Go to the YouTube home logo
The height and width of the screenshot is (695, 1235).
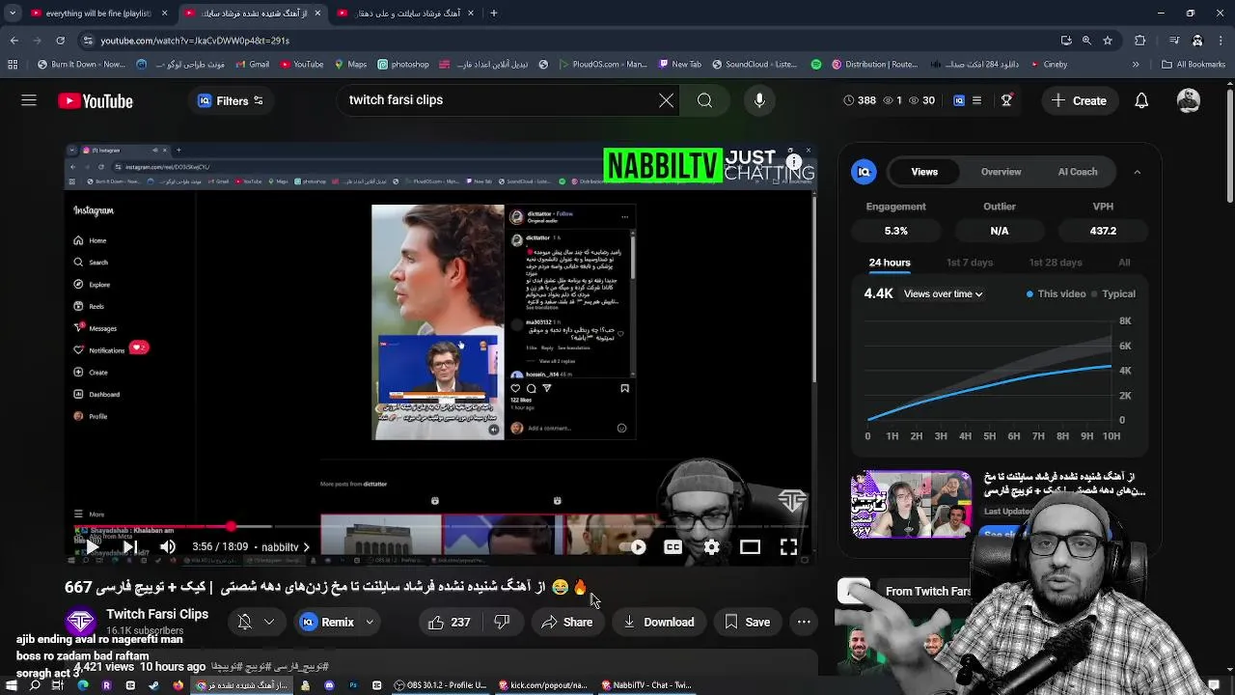coord(96,100)
